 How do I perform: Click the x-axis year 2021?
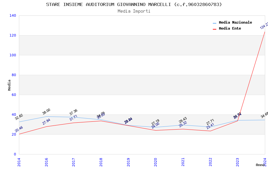click(x=183, y=162)
